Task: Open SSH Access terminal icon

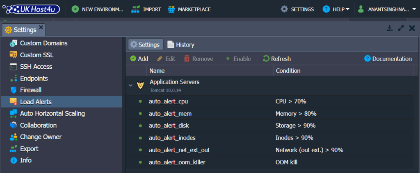Action: (13, 67)
